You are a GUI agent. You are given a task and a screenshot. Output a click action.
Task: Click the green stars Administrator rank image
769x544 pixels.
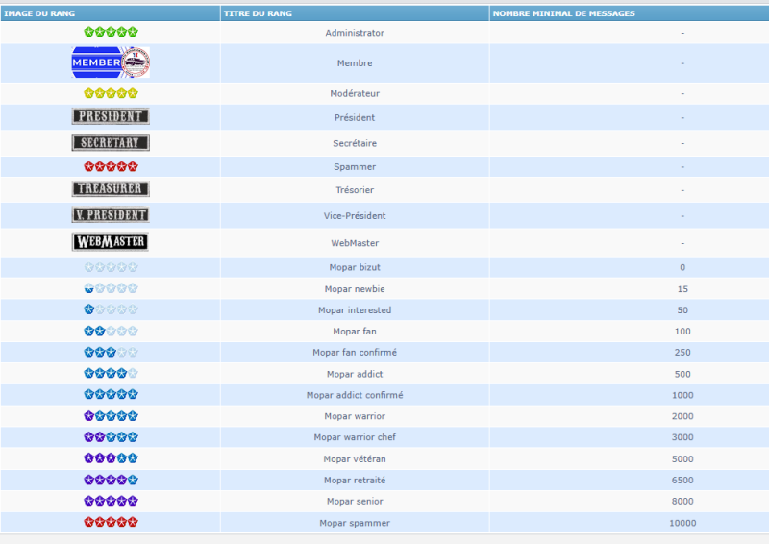click(111, 33)
